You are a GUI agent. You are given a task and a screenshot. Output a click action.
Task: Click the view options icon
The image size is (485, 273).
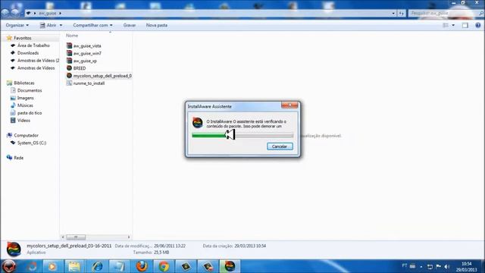[x=446, y=25]
